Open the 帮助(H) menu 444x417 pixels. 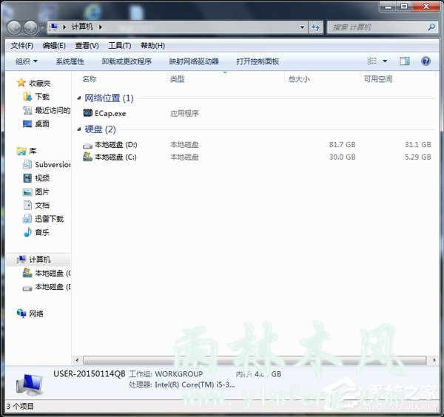[152, 45]
